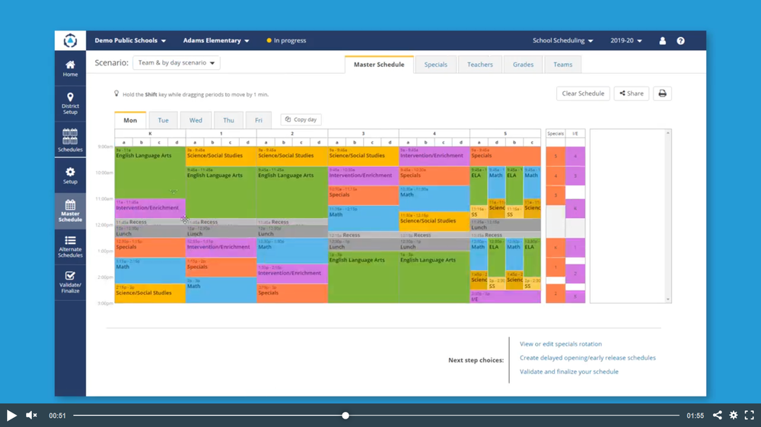Viewport: 761px width, 427px height.
Task: Play the video
Action: tap(11, 416)
